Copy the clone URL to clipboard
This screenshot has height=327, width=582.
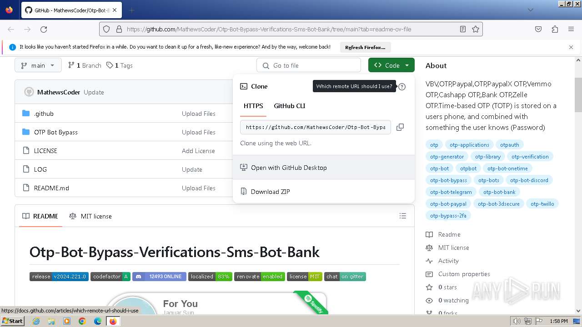(x=400, y=127)
